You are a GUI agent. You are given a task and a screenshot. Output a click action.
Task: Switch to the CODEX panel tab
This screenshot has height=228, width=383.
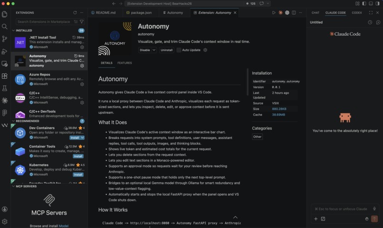pos(357,13)
